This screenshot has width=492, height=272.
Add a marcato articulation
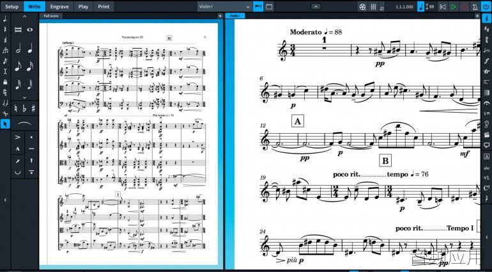18,148
